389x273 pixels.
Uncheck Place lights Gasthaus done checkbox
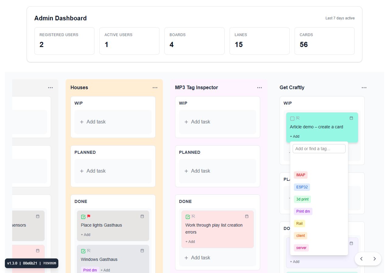[x=83, y=217]
